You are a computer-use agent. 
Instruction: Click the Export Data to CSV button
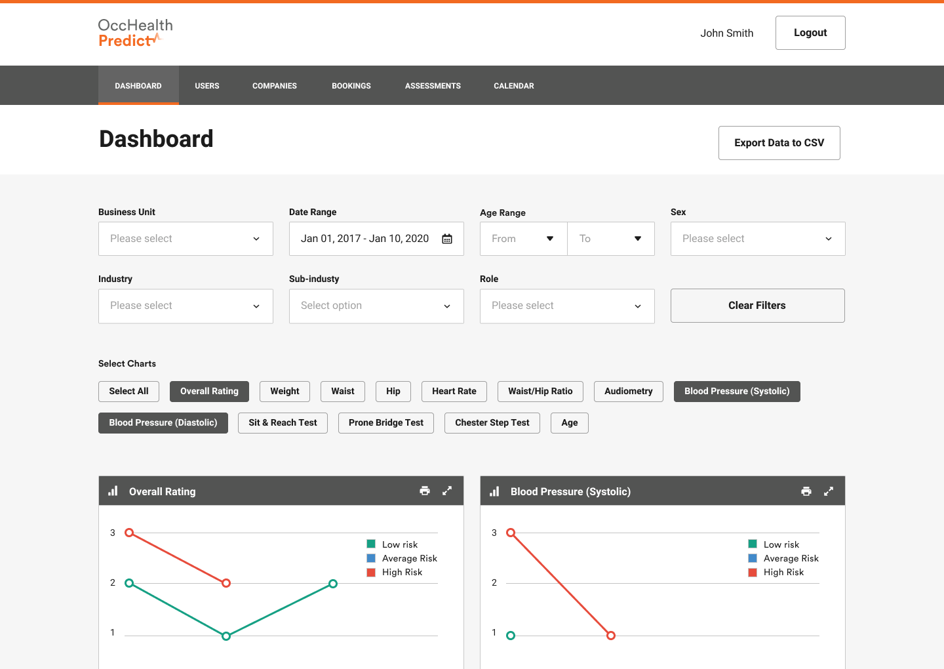pos(779,142)
